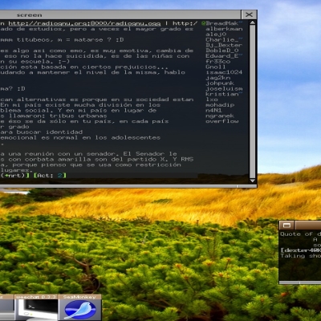Click the vertical scrollbar track of screen window

(x=252, y=102)
